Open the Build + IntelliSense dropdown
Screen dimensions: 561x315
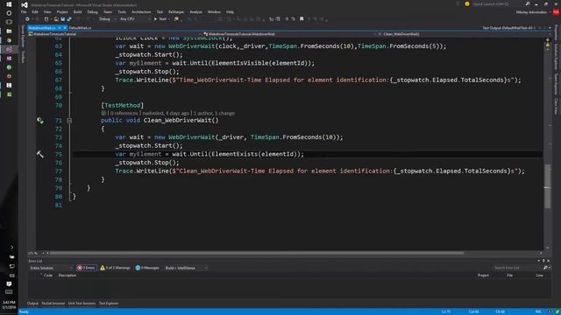pos(186,268)
